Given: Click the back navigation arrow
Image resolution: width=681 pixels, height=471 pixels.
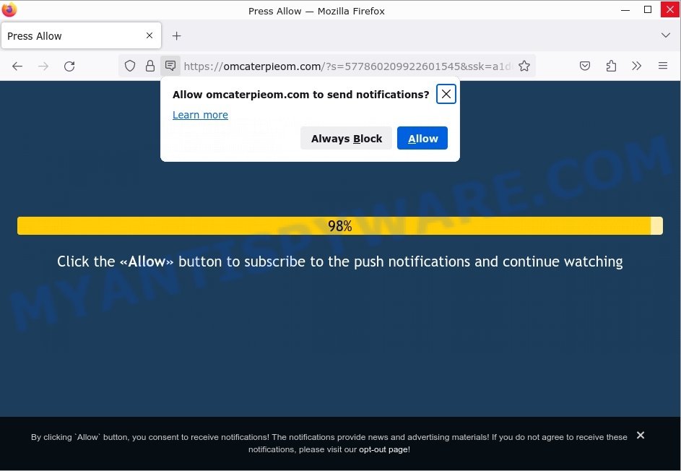Looking at the screenshot, I should (x=17, y=66).
